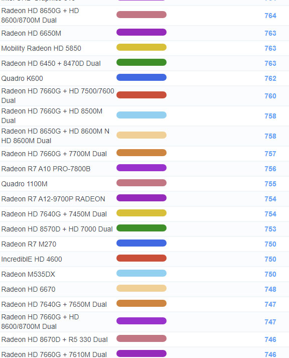Open Radeon R7 A10 PRO-7800B
289x358 pixels.
point(46,169)
